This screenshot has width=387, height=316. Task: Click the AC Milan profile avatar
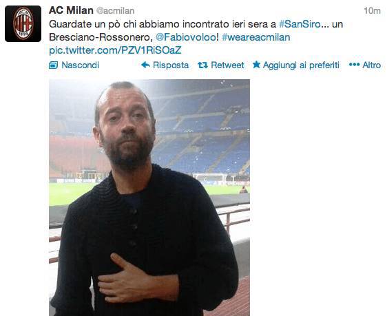point(23,23)
